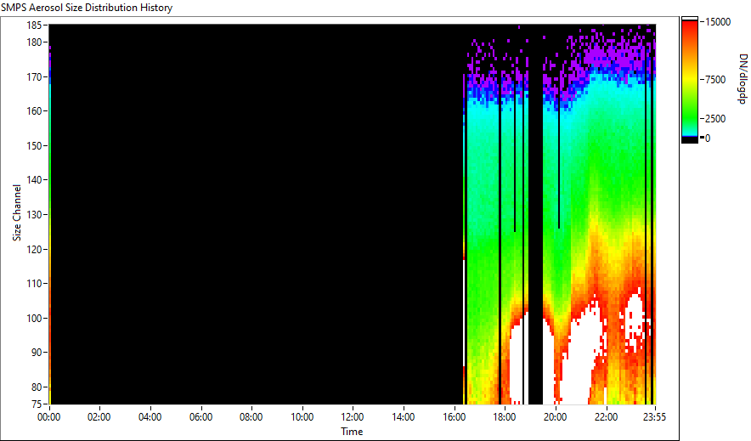The height and width of the screenshot is (441, 751).
Task: Click the 'SMPS Aerosol Size Distribution History' title
Action: [x=87, y=8]
